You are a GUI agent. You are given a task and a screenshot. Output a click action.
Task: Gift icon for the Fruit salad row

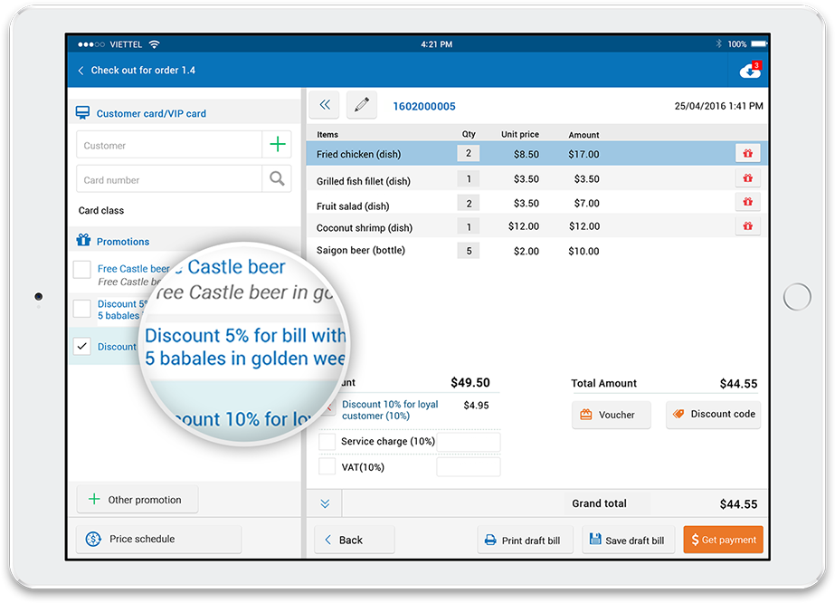coord(747,202)
